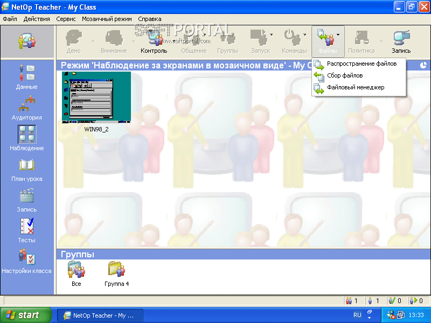Select the WIN98_2 student screen thumbnail
The height and width of the screenshot is (323, 431).
point(96,97)
